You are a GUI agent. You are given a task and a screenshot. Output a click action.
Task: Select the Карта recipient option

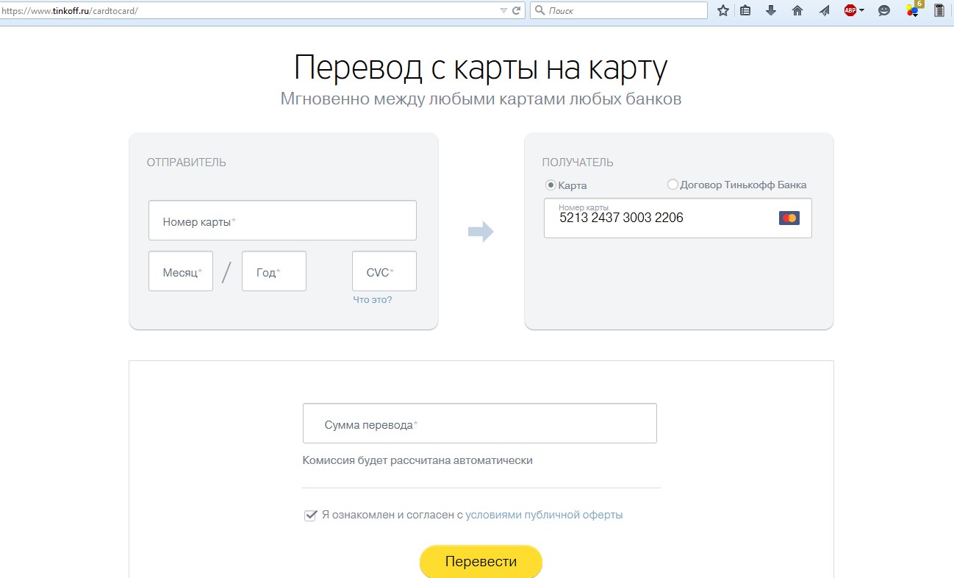click(550, 185)
